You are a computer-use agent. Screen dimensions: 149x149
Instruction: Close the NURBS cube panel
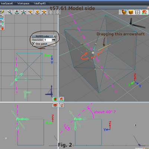(x=54, y=36)
